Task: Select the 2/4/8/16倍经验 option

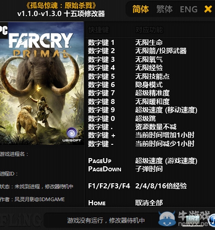Action: [x=161, y=186]
